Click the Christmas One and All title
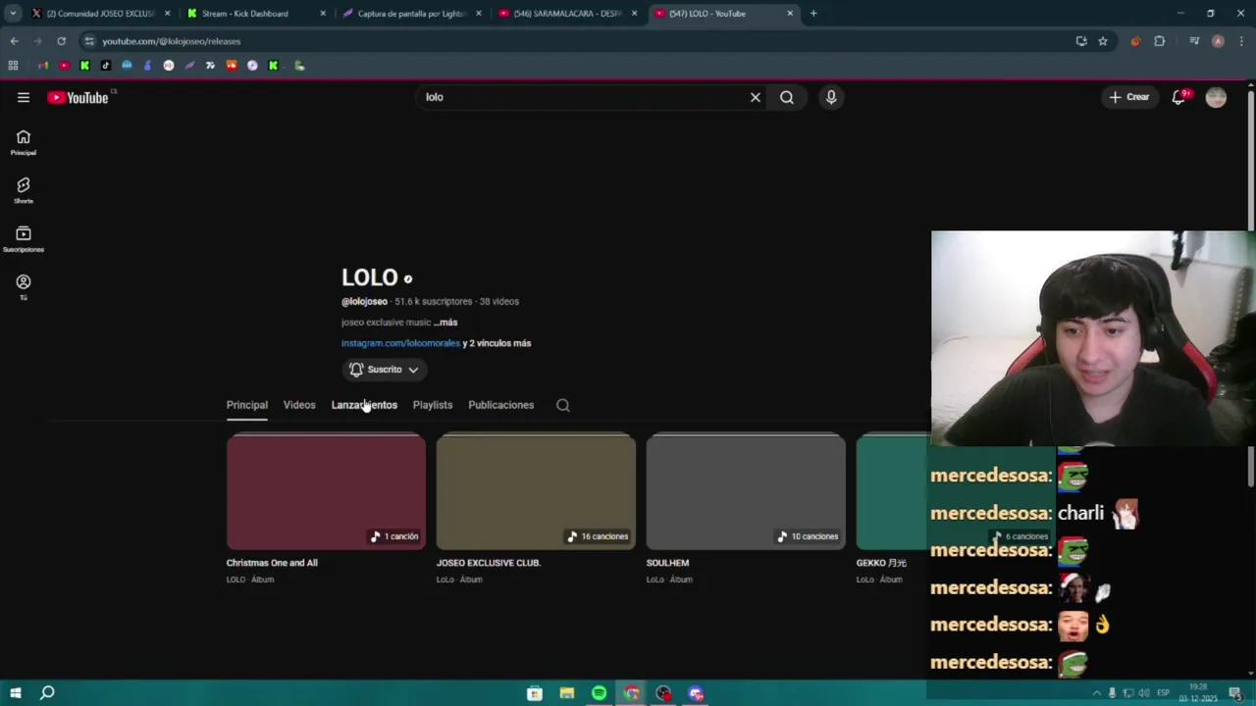The height and width of the screenshot is (706, 1256). (x=272, y=563)
